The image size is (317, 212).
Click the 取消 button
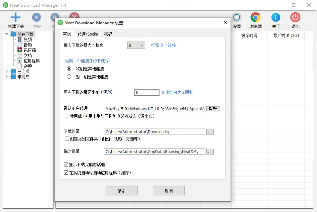[x=168, y=191]
